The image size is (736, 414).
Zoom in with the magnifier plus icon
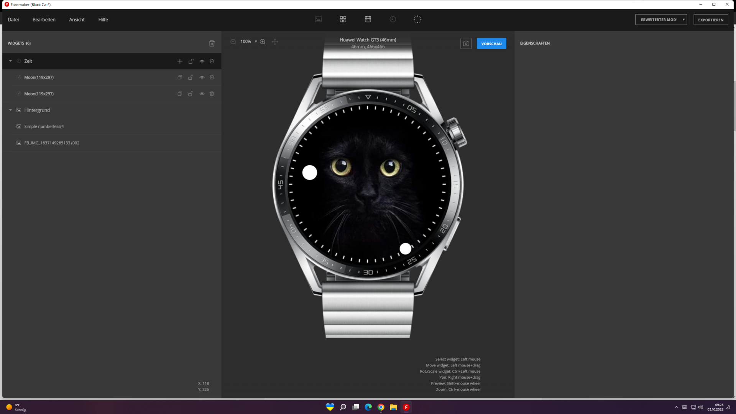pyautogui.click(x=263, y=42)
